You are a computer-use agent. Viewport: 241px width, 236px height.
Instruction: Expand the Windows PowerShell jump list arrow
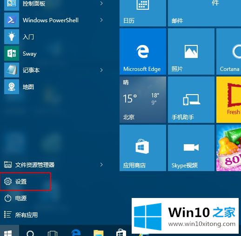(101, 20)
